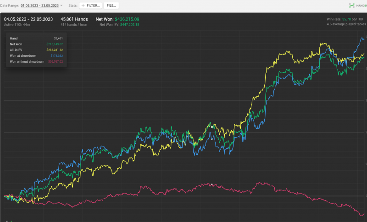The width and height of the screenshot is (367, 222).
Task: Click the 414 hands / hour label
Action: (73, 24)
